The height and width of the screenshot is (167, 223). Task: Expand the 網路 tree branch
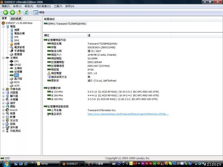click(3, 106)
